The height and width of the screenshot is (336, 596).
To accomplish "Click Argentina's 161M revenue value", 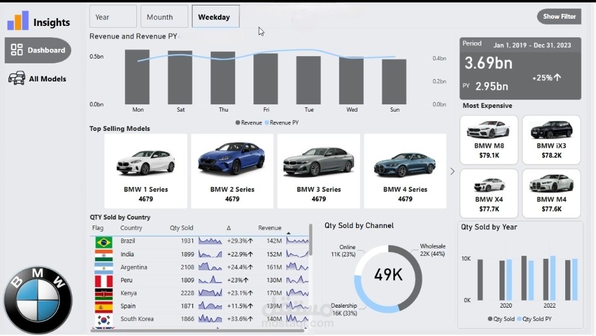I will pyautogui.click(x=274, y=267).
